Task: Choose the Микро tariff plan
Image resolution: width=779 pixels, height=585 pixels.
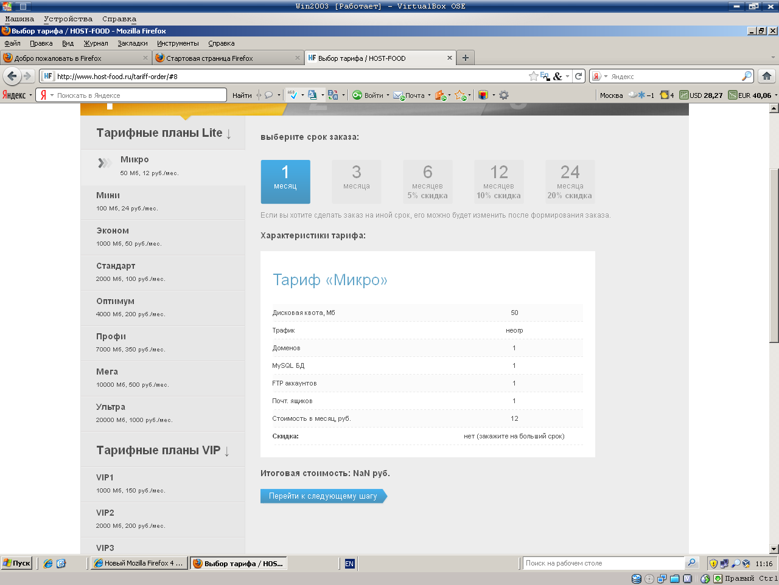Action: [x=163, y=166]
